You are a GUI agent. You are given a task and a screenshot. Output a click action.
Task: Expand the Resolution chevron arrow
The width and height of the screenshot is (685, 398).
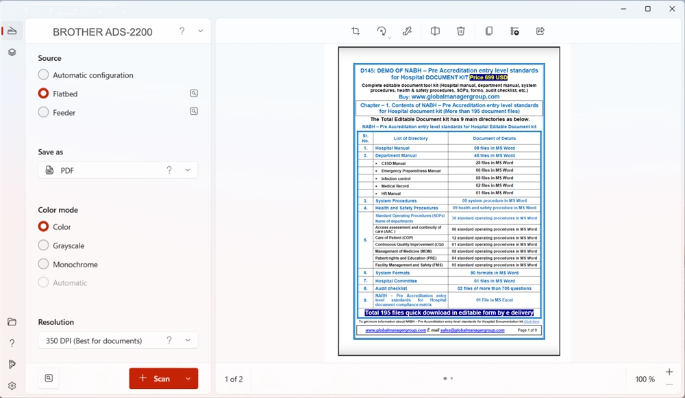pos(188,341)
